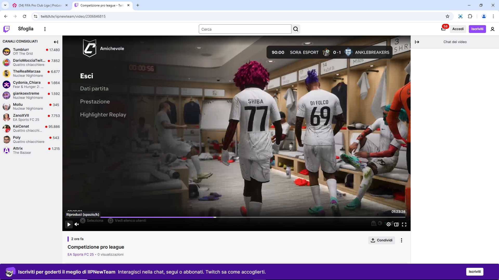499x280 pixels.
Task: Close the FIFA Pro Club Liga tab
Action: point(67,5)
